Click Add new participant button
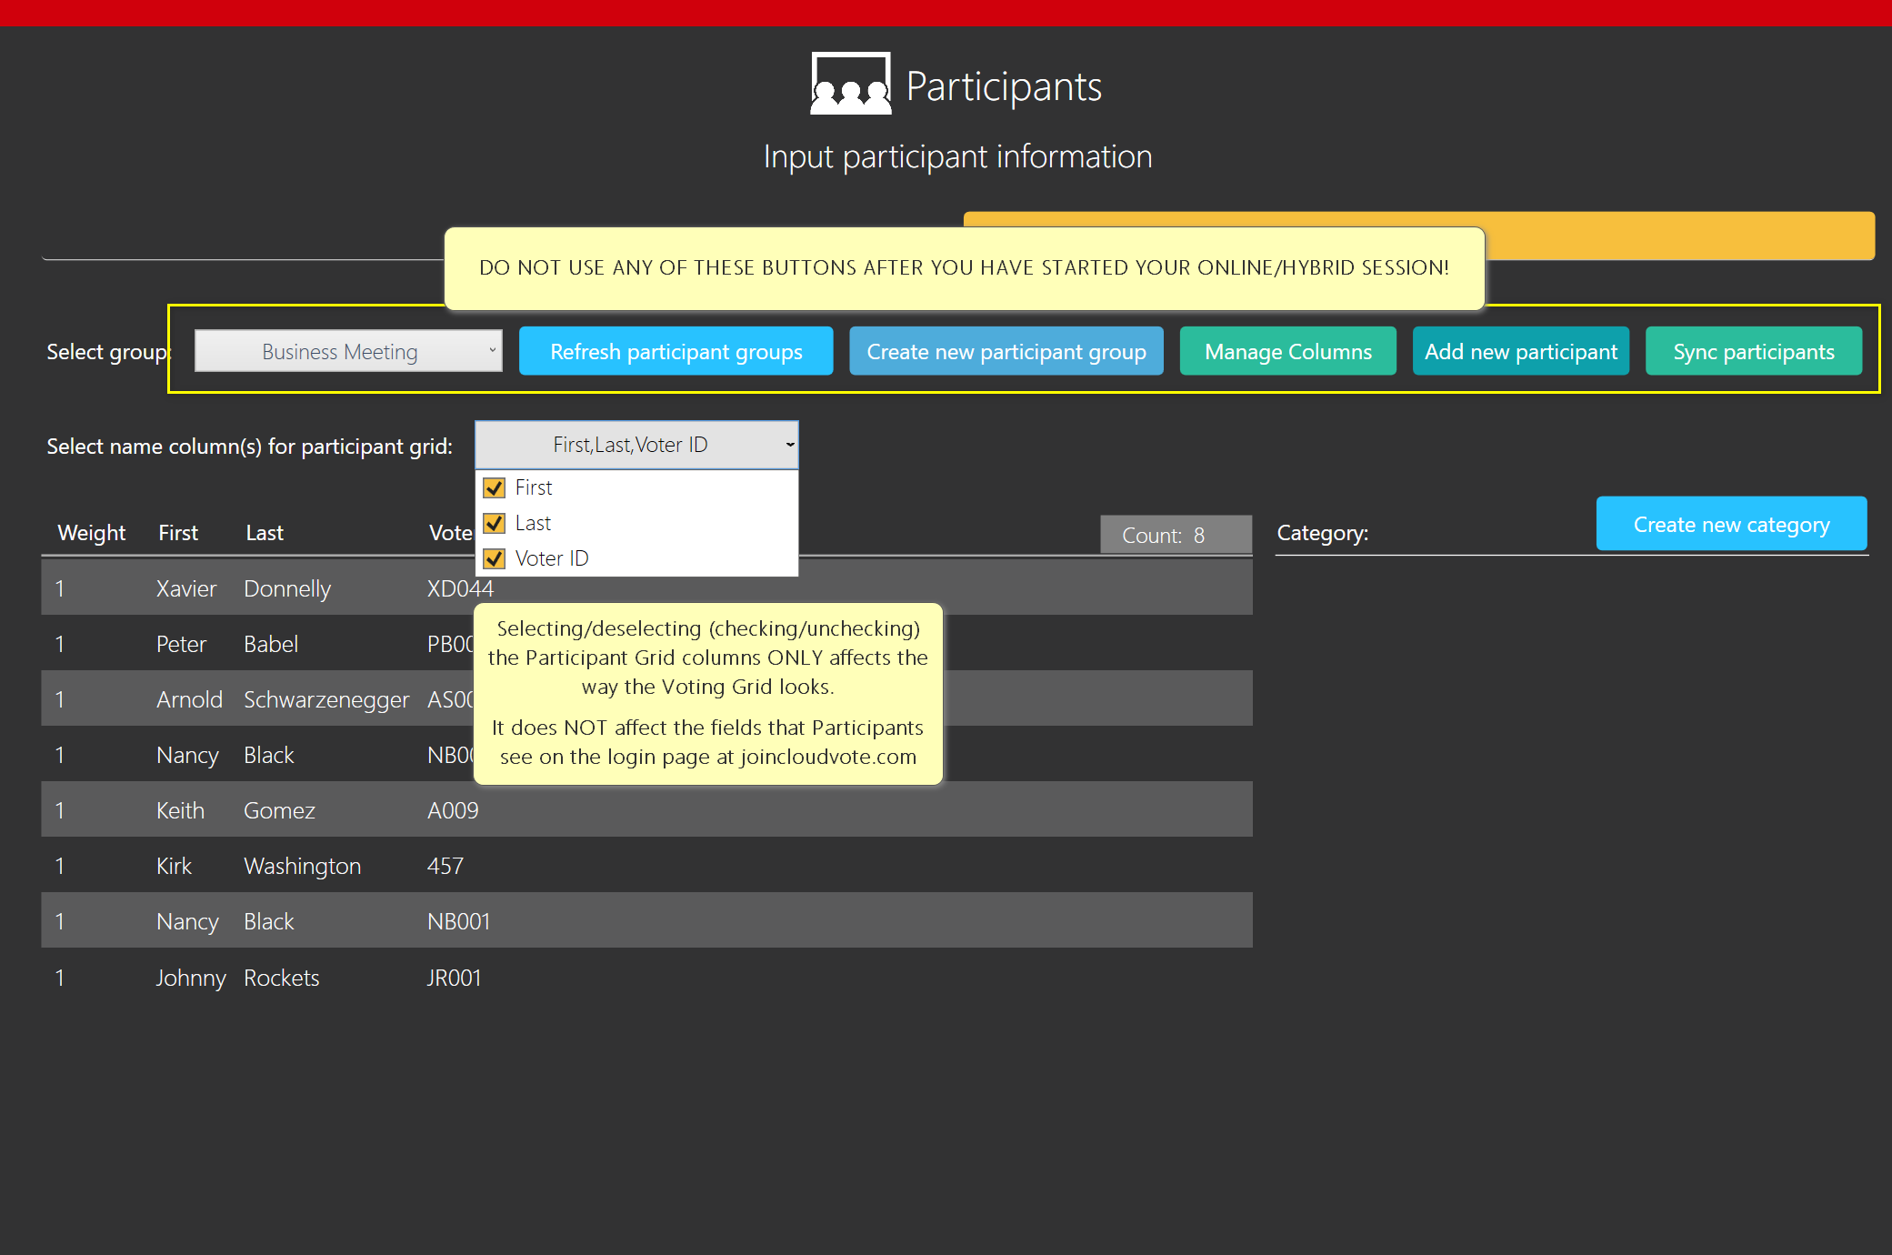This screenshot has width=1892, height=1255. click(1520, 352)
